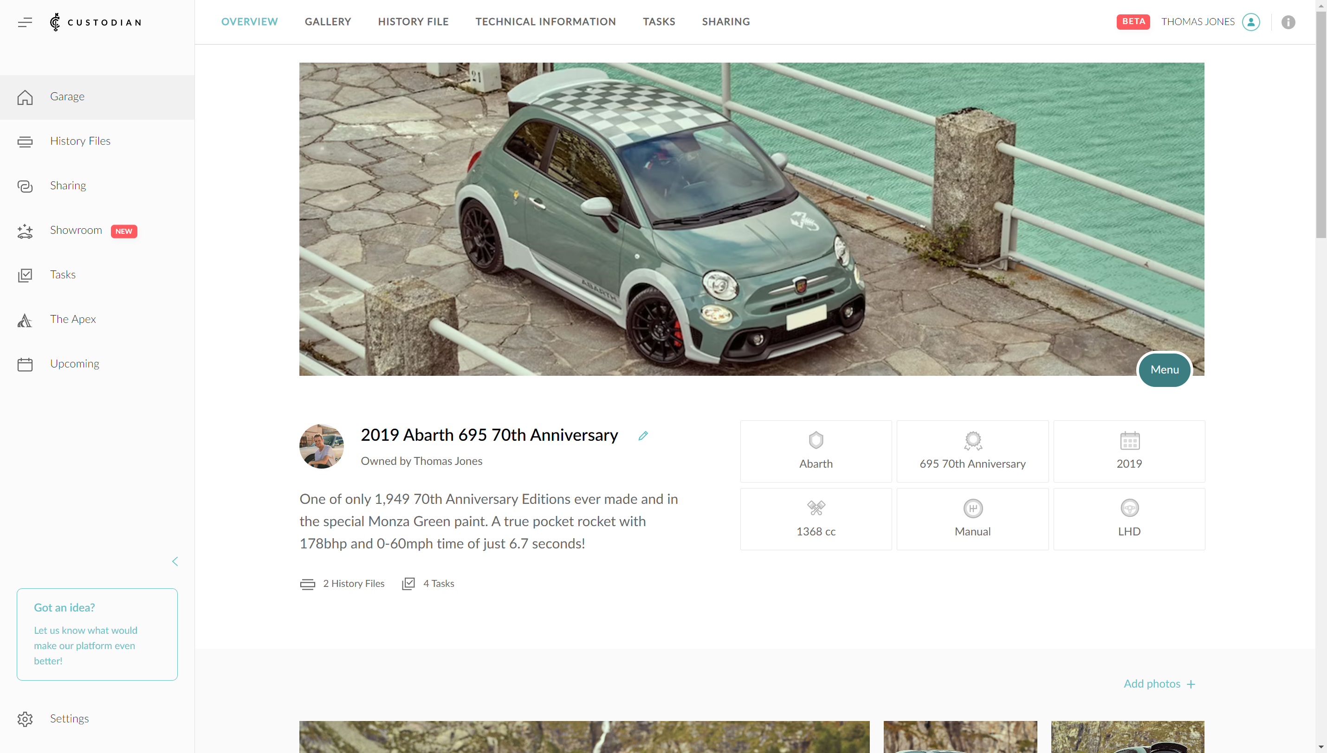Click the plus icon beside Add photos

[x=1191, y=684]
